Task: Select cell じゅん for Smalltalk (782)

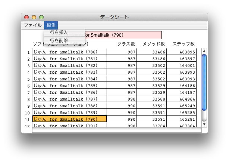Action: (x=70, y=65)
